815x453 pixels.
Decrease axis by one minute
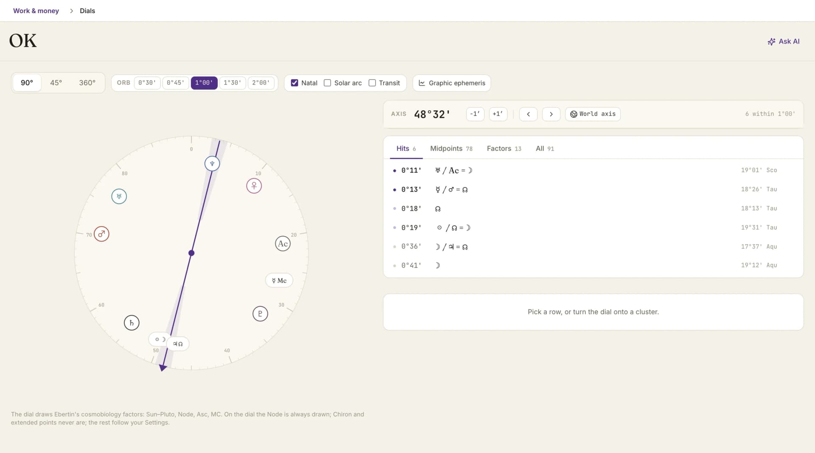click(x=475, y=114)
